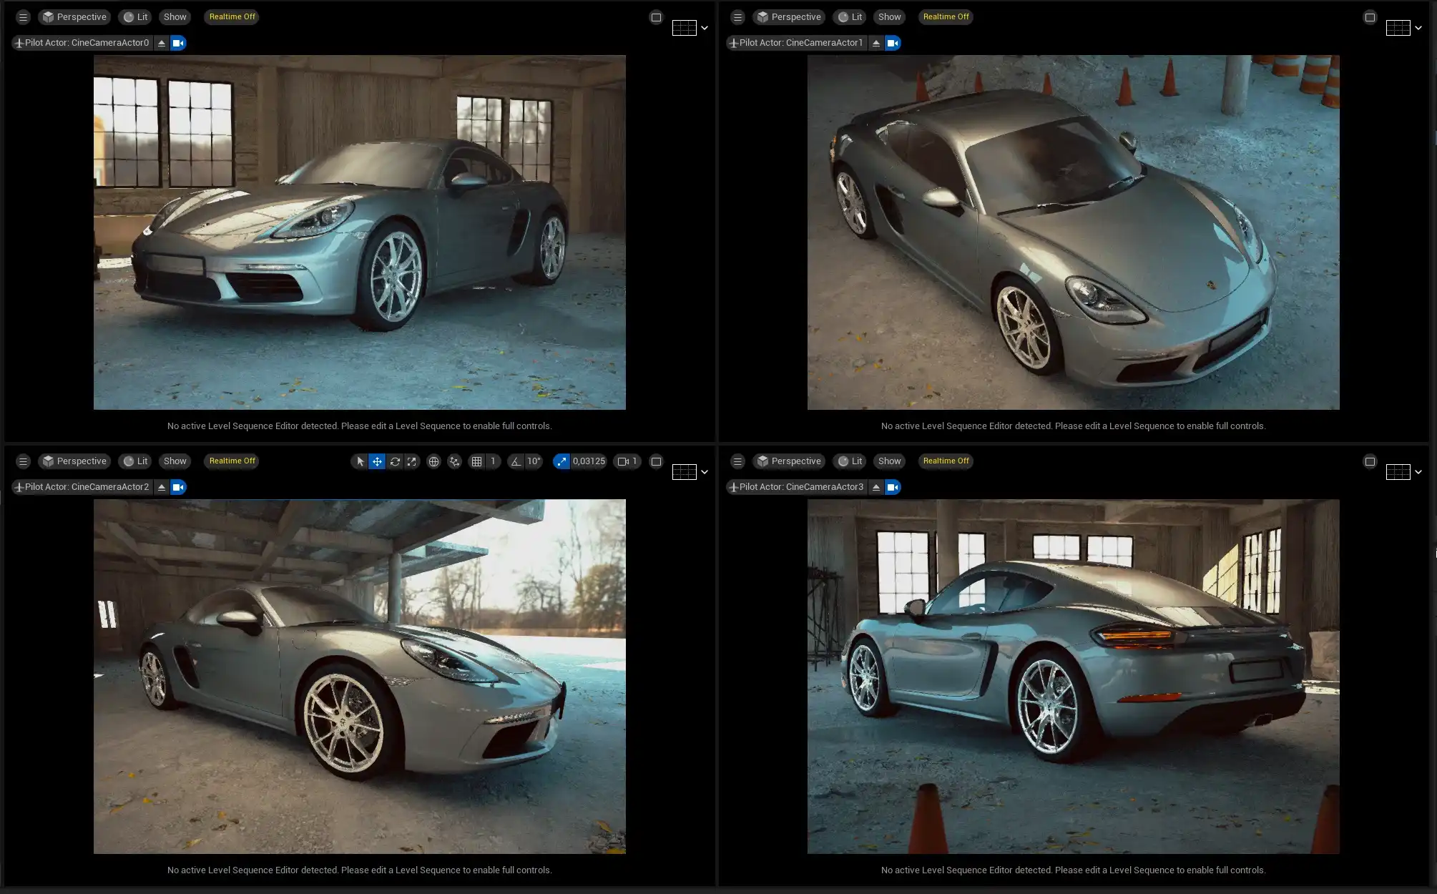Toggle exact camera view for CineCameraActor1
This screenshot has height=894, width=1437.
click(x=893, y=43)
